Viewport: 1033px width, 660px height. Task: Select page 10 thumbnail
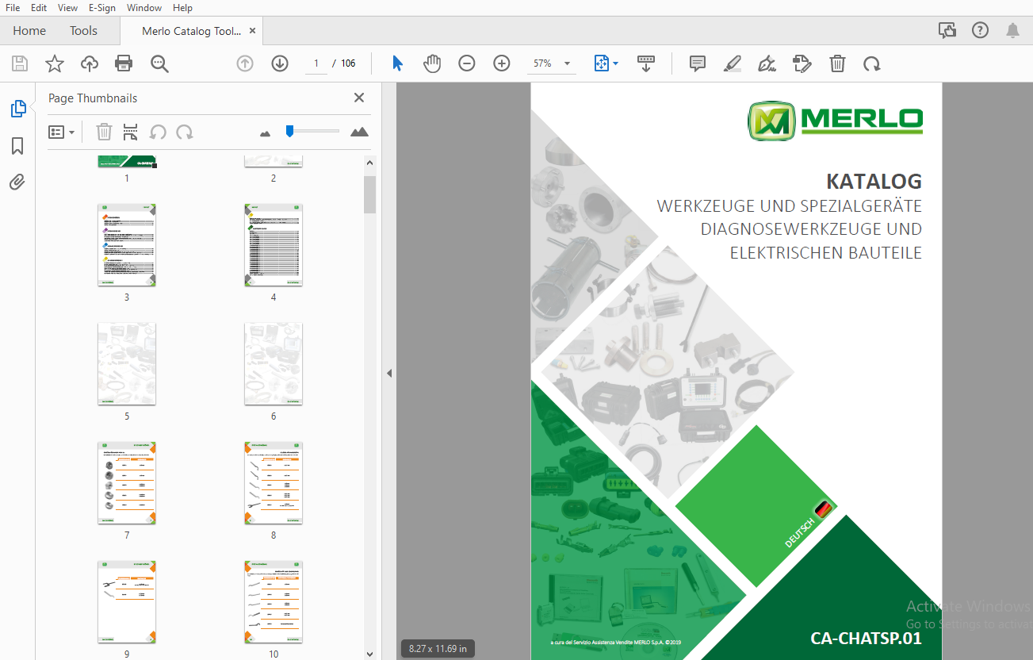(274, 602)
